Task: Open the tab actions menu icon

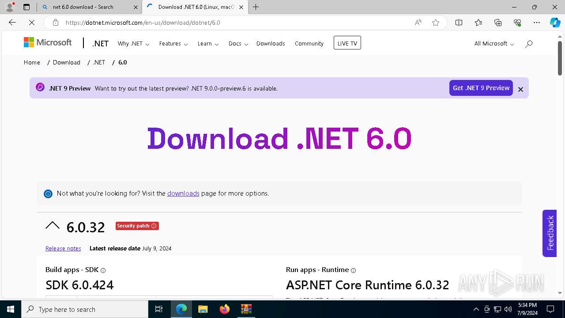Action: click(x=26, y=7)
